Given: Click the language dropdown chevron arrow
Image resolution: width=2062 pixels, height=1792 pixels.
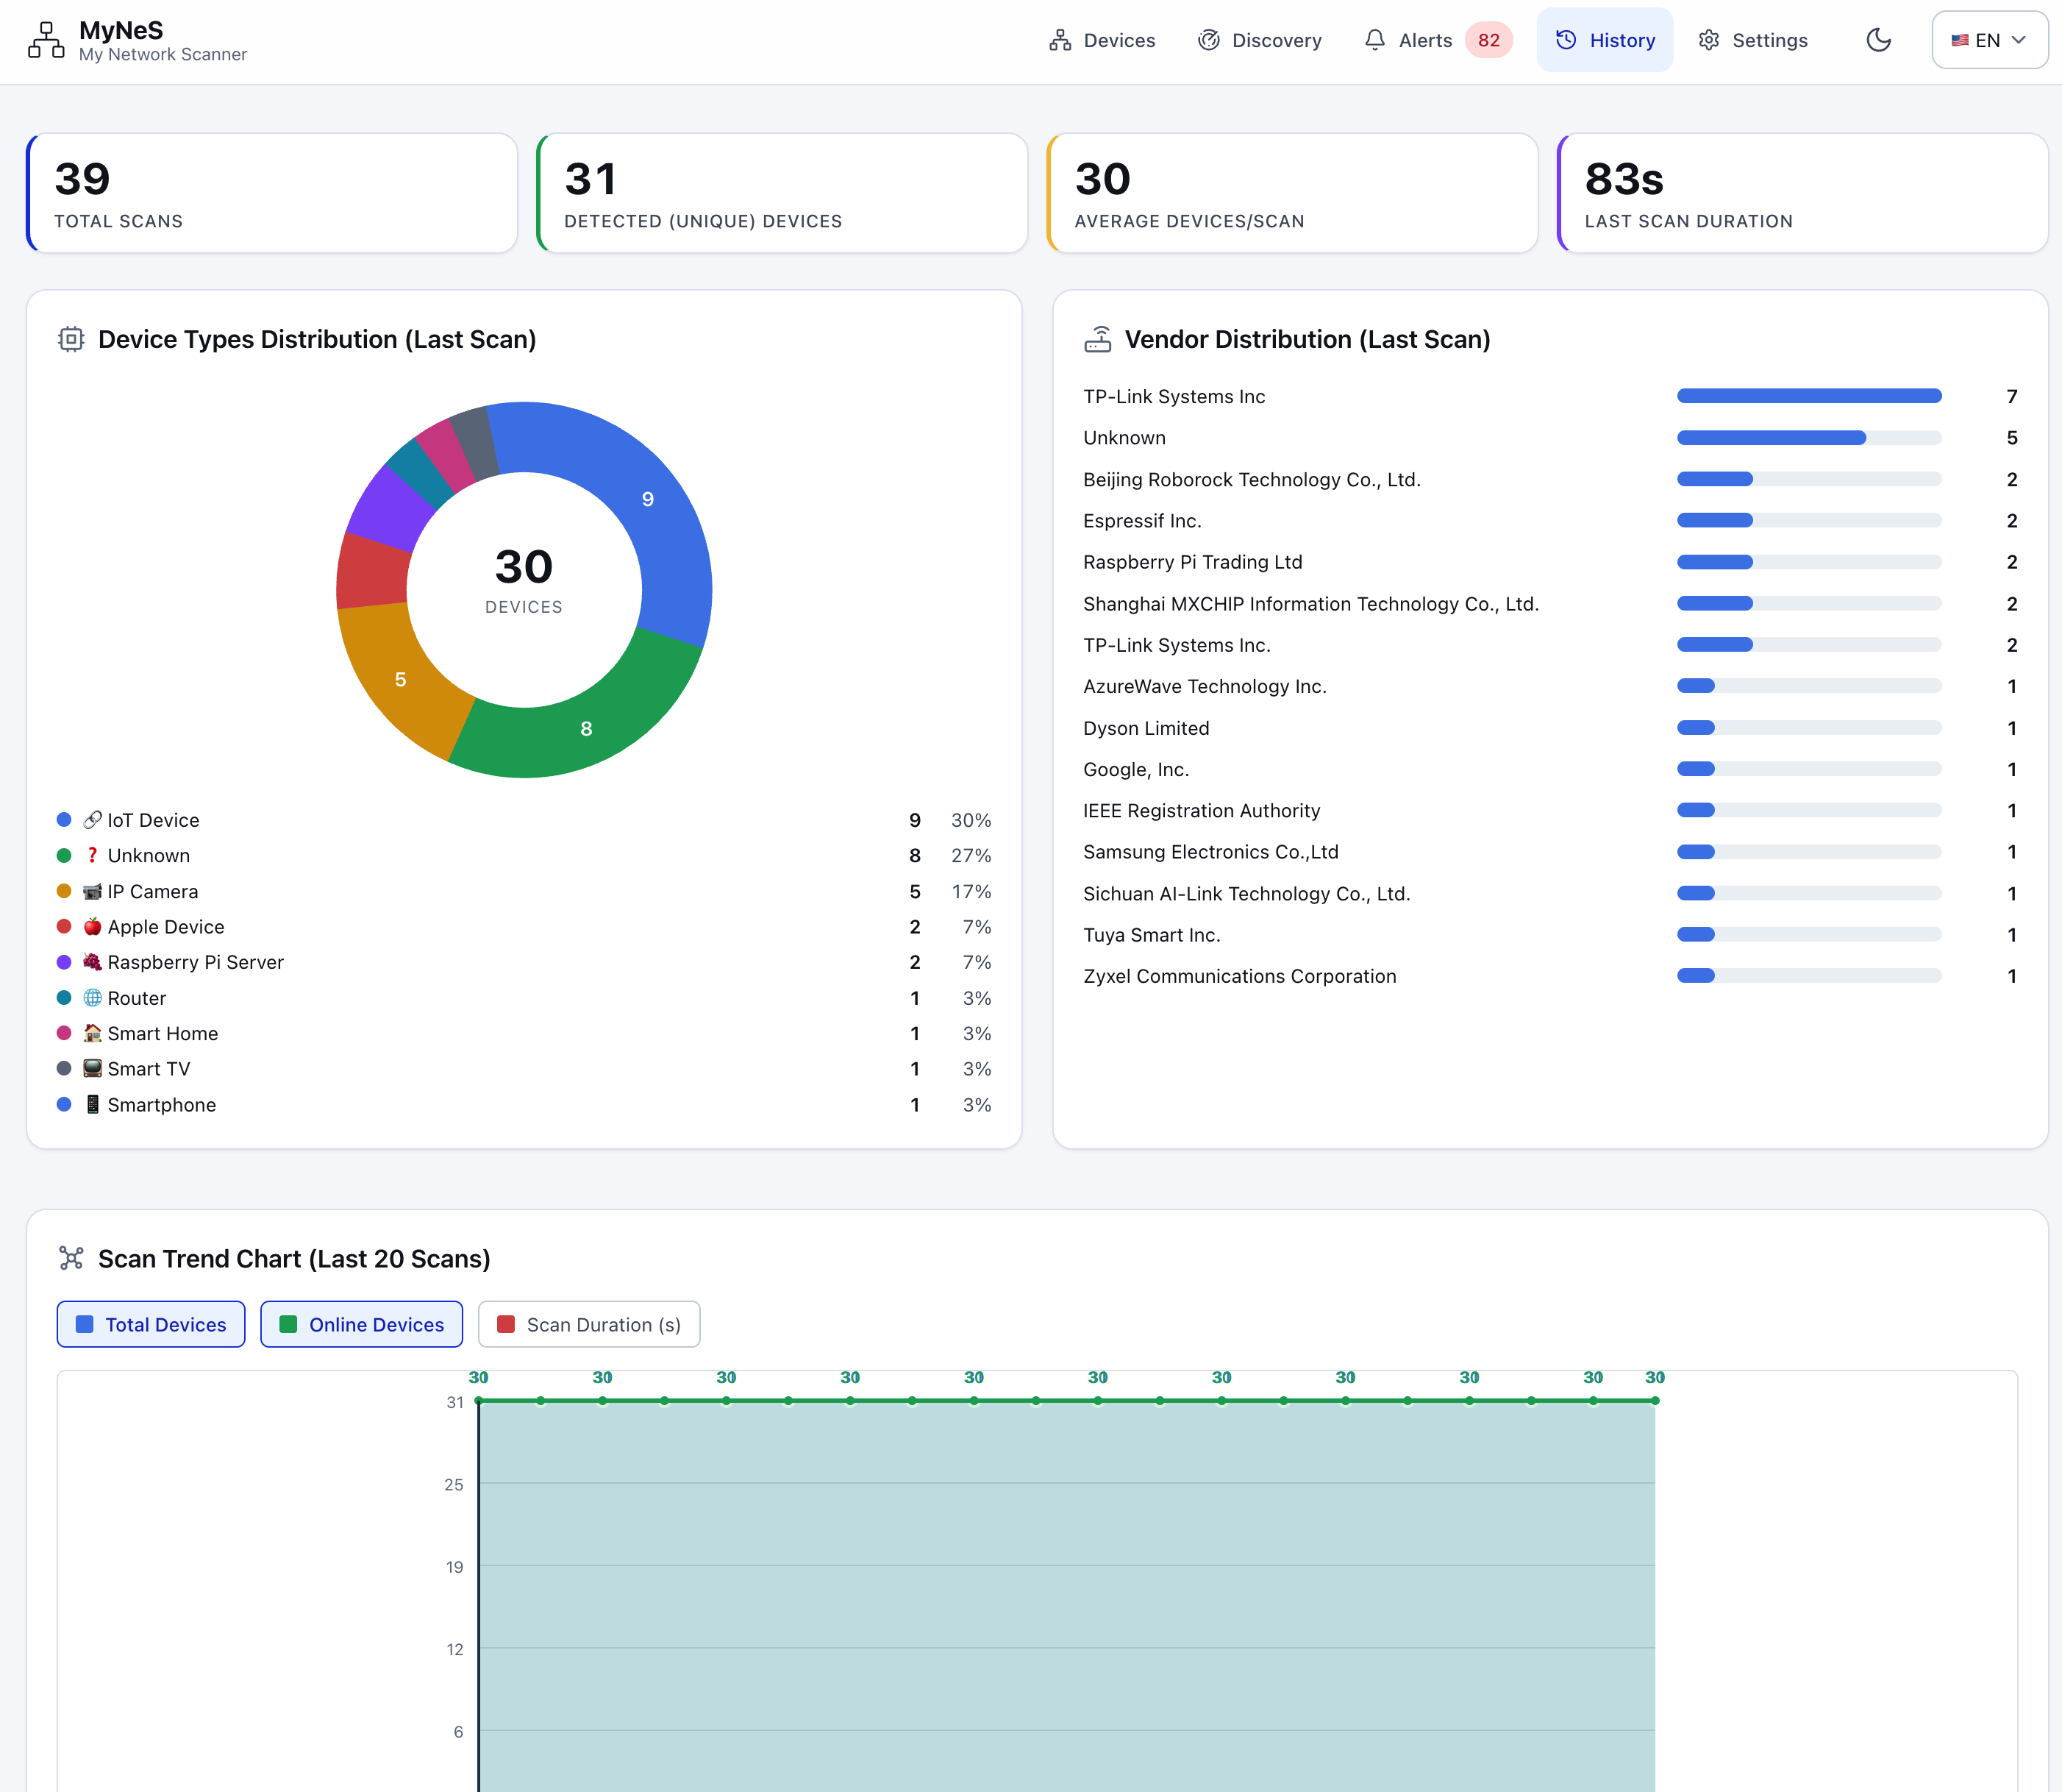Looking at the screenshot, I should [2019, 40].
